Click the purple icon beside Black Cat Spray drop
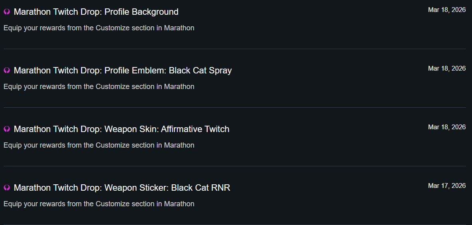The image size is (472, 225). [7, 71]
